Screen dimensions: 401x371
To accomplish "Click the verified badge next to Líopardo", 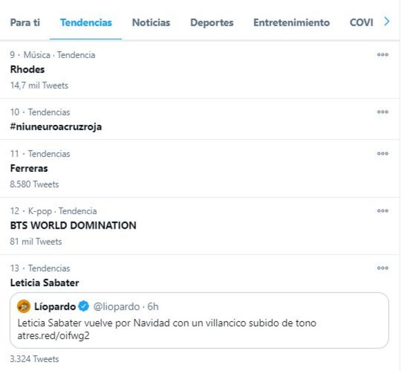I will coord(84,306).
